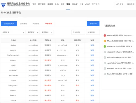136x103 pixels.
Task: Open the 全部等级 severity level dropdown
Action: click(47, 32)
